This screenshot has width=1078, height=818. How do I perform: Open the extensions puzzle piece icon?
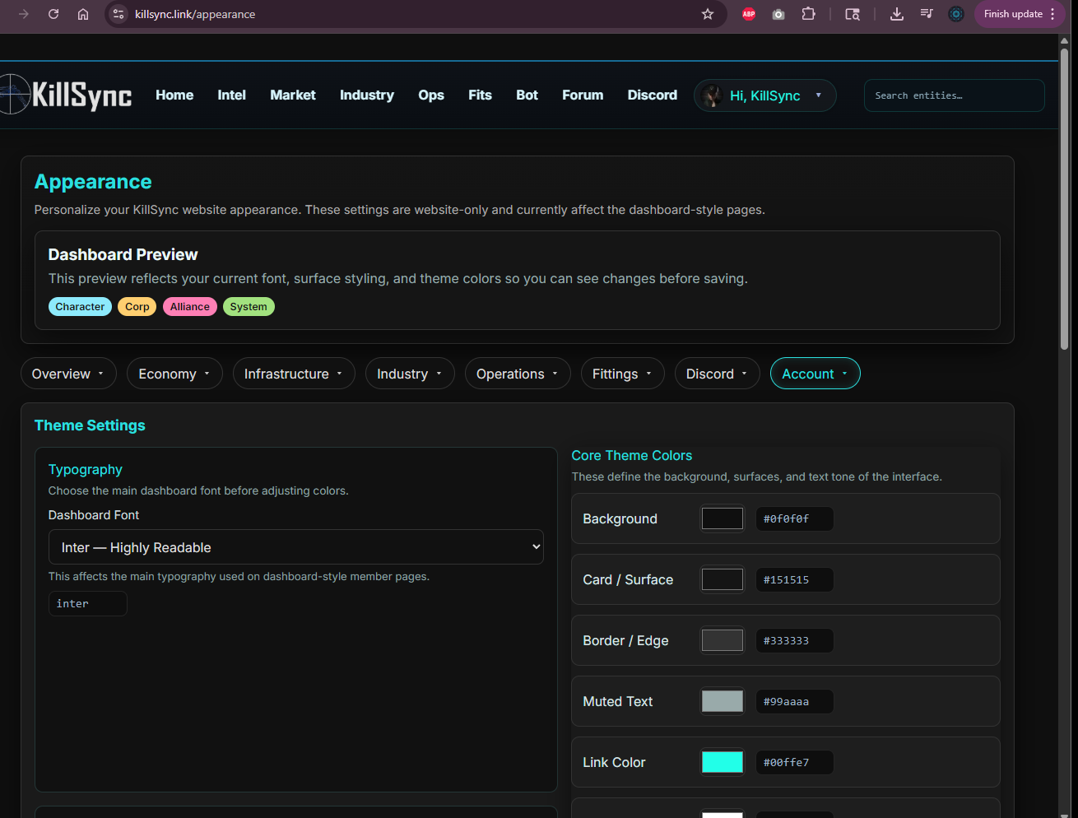click(x=808, y=14)
